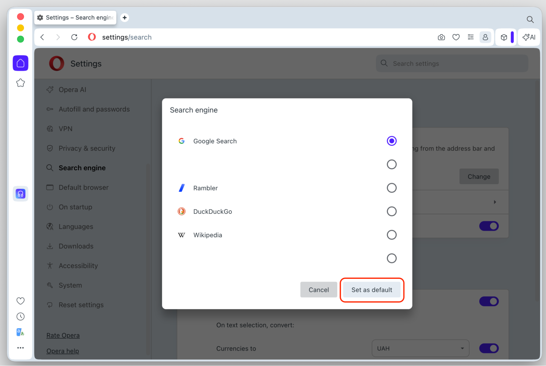Click the 'Search engine' dialog title

click(194, 110)
